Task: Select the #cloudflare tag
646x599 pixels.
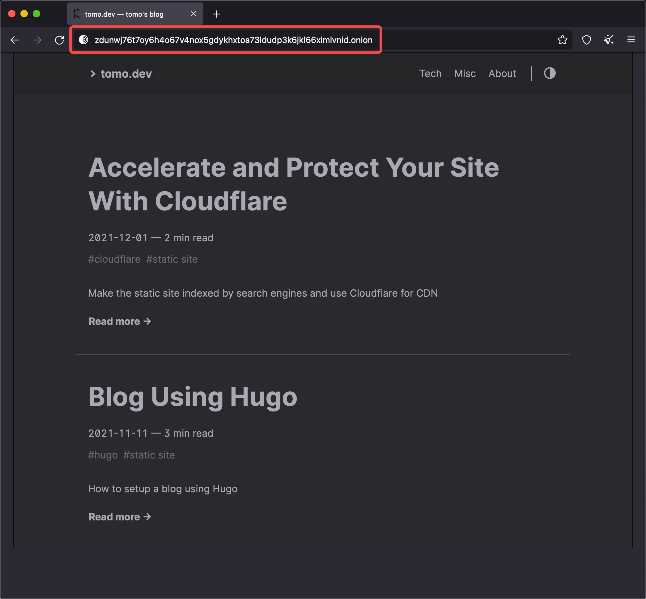Action: [x=114, y=259]
